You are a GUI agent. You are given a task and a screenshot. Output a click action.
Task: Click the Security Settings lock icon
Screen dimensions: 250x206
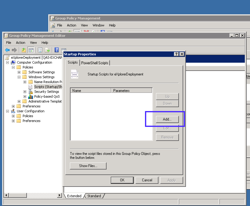tap(31, 92)
